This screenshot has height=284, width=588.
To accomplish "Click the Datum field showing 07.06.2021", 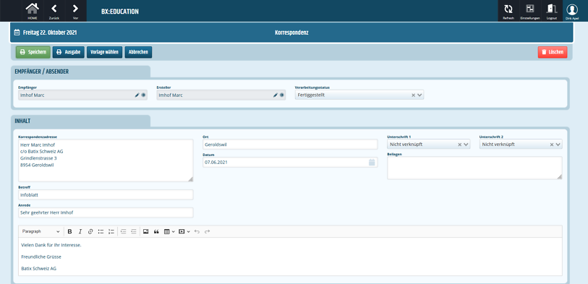I will [290, 162].
